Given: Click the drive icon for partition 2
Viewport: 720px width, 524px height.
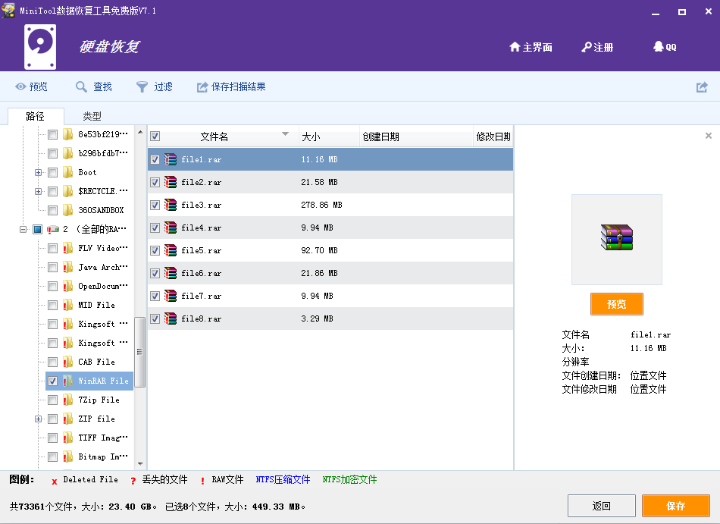Looking at the screenshot, I should pyautogui.click(x=53, y=229).
